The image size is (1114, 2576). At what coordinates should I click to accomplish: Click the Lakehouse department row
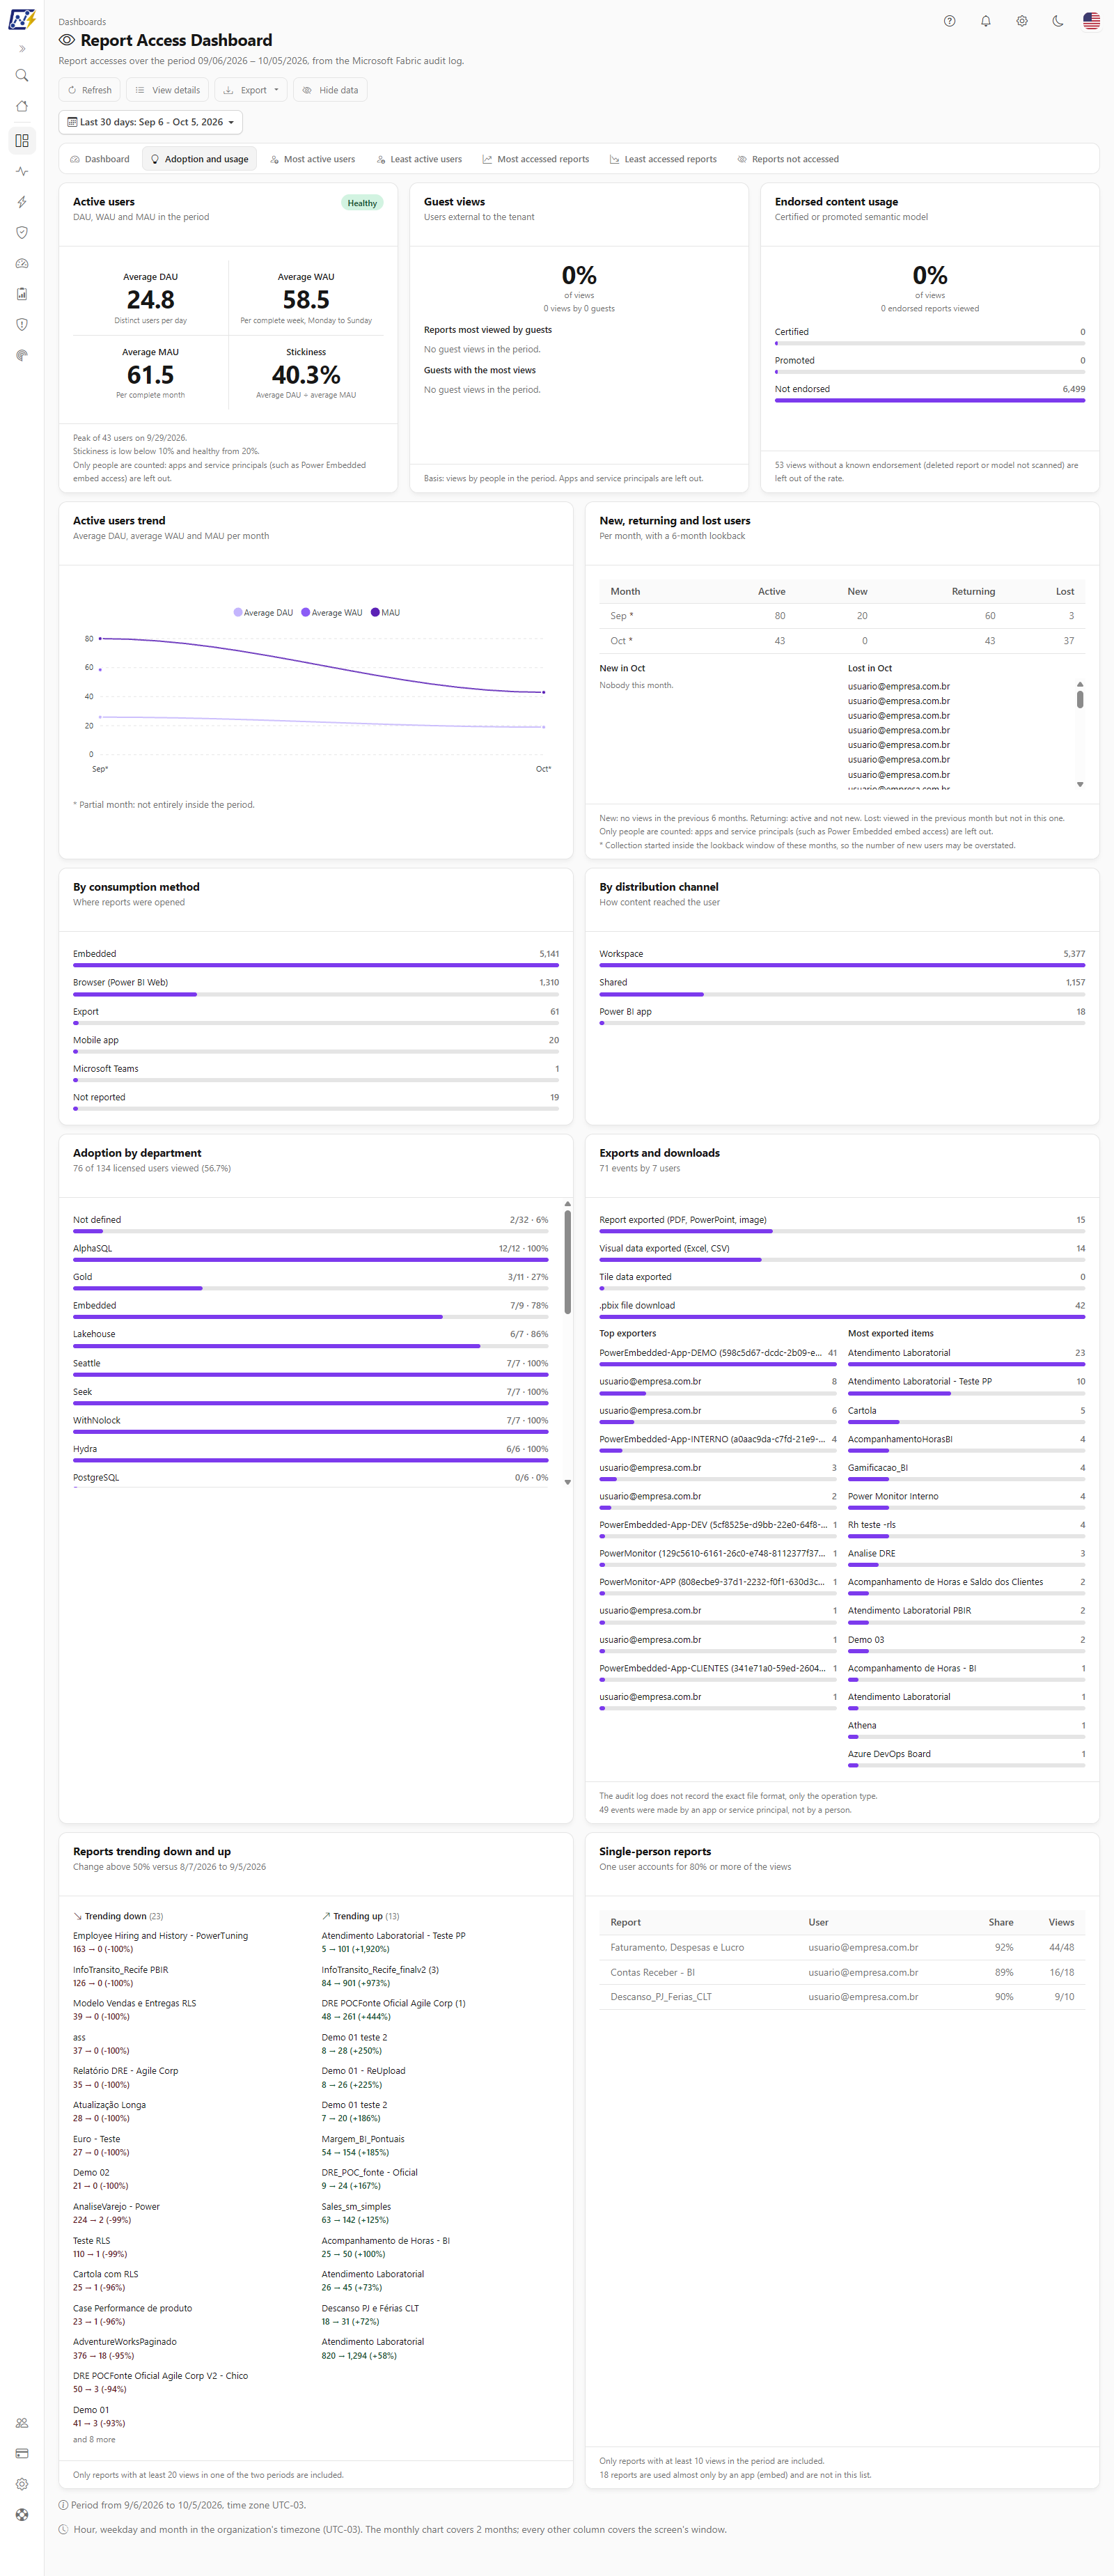tap(311, 1339)
